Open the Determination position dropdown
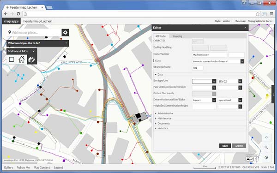Viewport: 277px width, 173px height. click(214, 100)
